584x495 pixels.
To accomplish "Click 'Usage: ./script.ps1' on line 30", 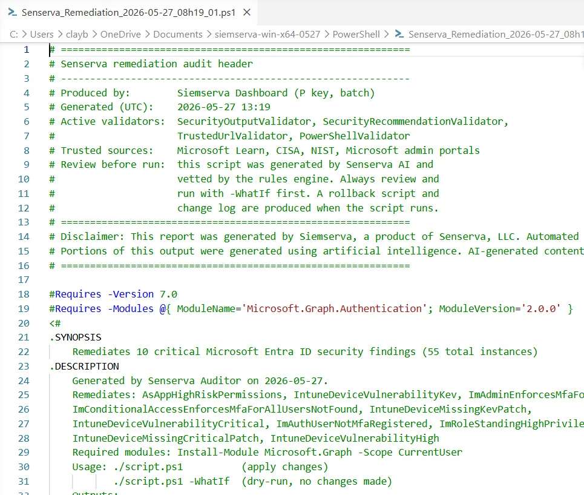I will pyautogui.click(x=127, y=467).
